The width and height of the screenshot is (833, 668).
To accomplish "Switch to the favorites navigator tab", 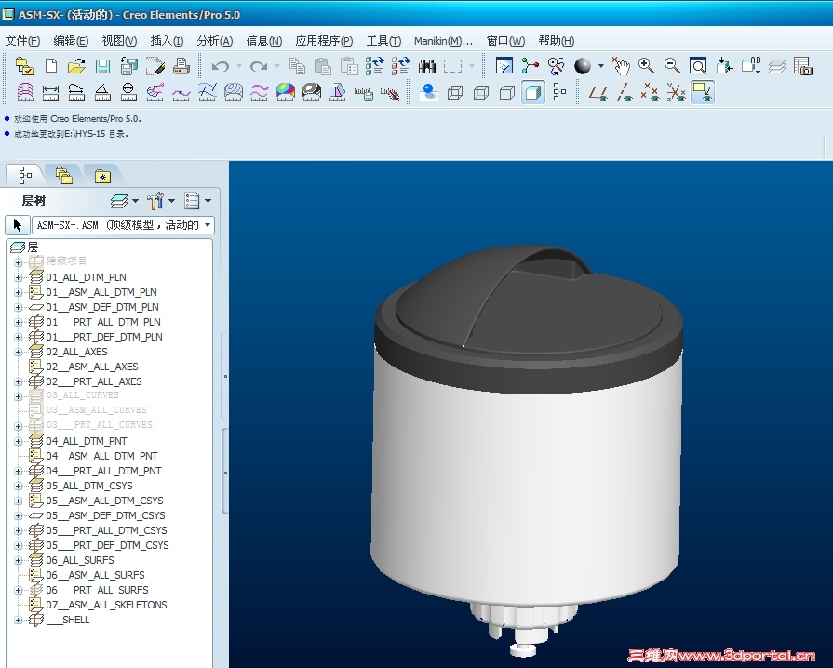I will point(102,175).
